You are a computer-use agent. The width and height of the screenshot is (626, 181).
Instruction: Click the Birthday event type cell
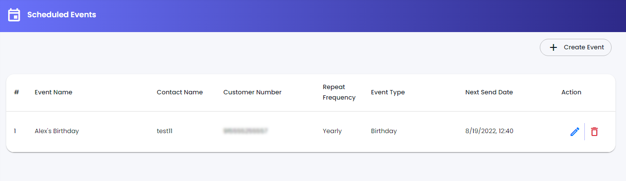click(x=384, y=131)
